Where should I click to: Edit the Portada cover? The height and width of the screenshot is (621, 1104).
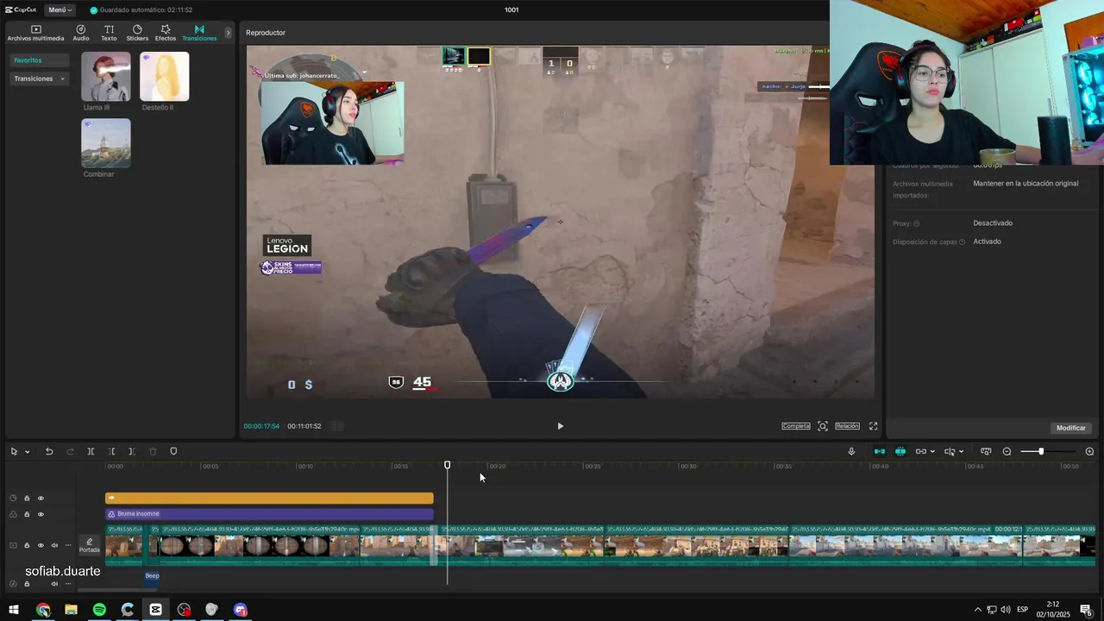(x=90, y=545)
